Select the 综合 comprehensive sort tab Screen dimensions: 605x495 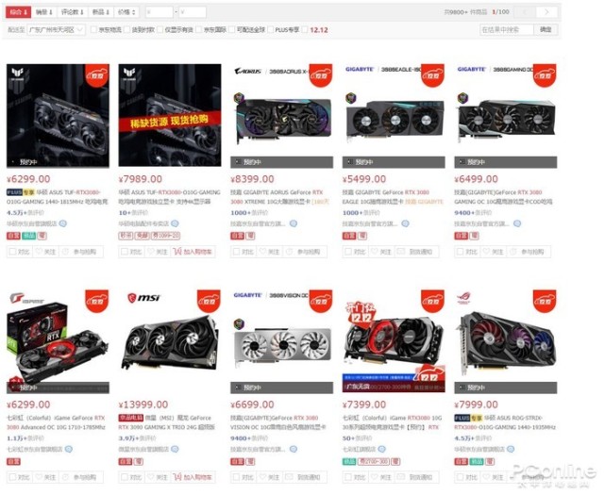click(18, 12)
